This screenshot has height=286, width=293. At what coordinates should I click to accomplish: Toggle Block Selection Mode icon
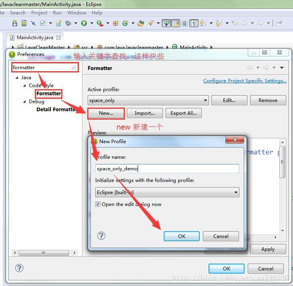(x=185, y=24)
